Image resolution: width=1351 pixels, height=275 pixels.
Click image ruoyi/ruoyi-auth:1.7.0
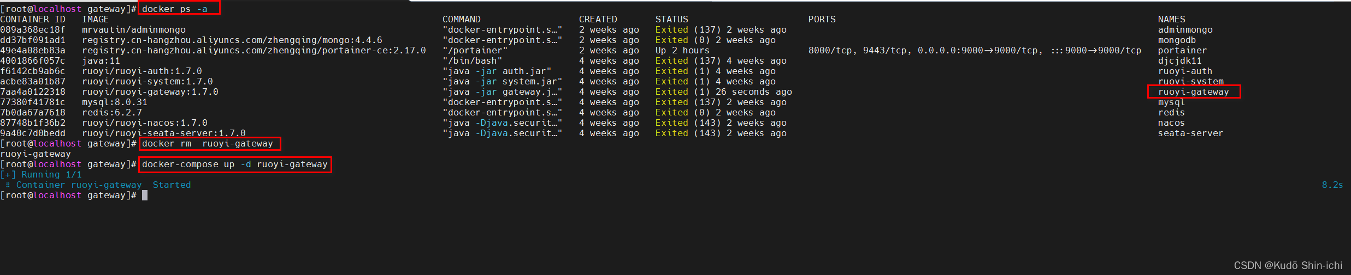click(142, 71)
